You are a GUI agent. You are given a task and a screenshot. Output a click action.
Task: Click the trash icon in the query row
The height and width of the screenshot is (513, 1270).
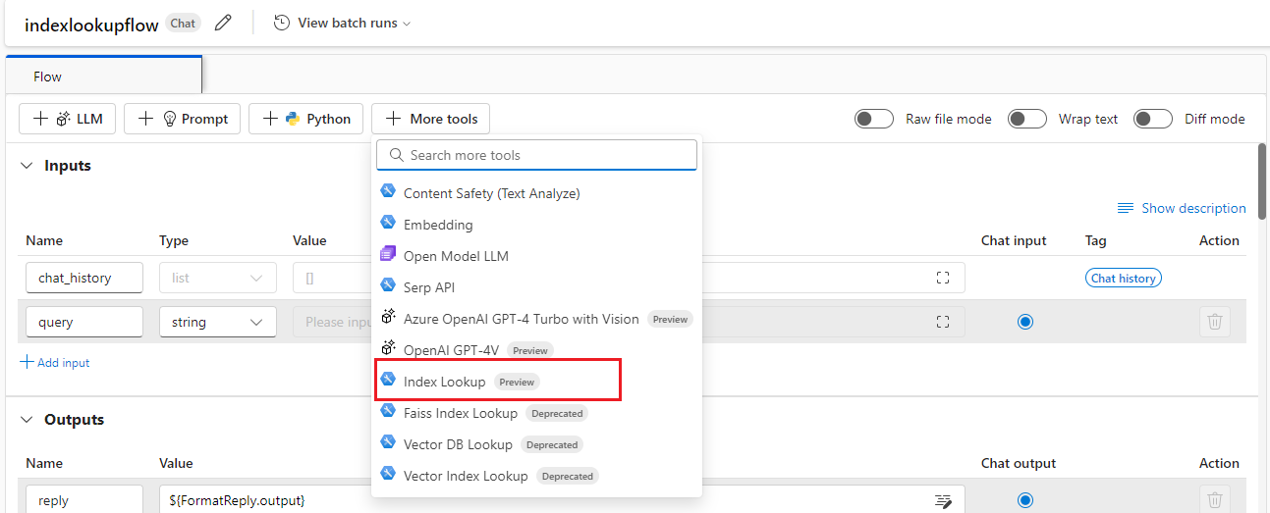[1215, 322]
